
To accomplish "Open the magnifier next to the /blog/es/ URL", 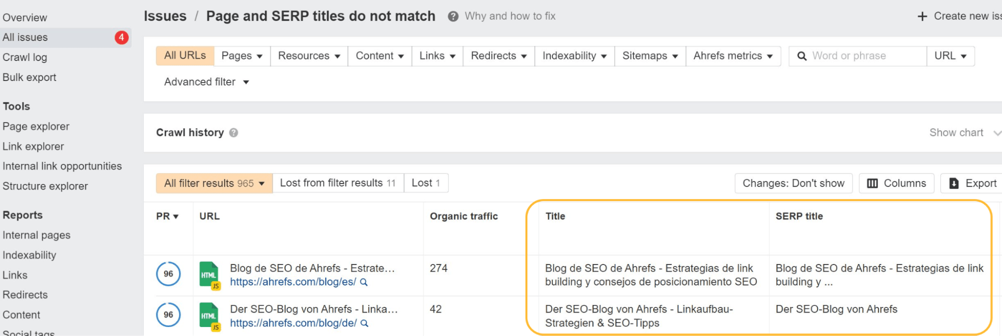I will (364, 282).
